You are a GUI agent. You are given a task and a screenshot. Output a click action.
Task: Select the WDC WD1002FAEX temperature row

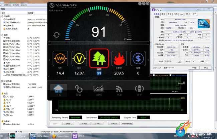23,75
